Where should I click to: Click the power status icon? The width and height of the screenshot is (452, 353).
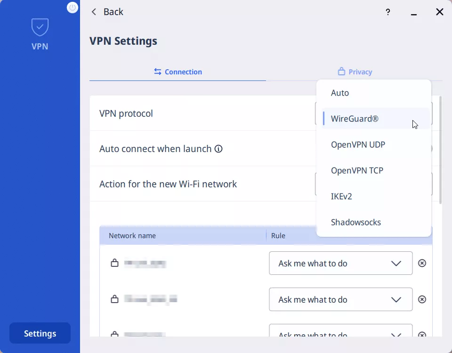[x=73, y=8]
